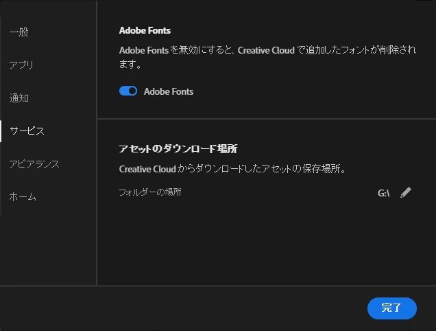This screenshot has width=436, height=331.
Task: Switch to the アプリ tab
Action: (x=21, y=65)
